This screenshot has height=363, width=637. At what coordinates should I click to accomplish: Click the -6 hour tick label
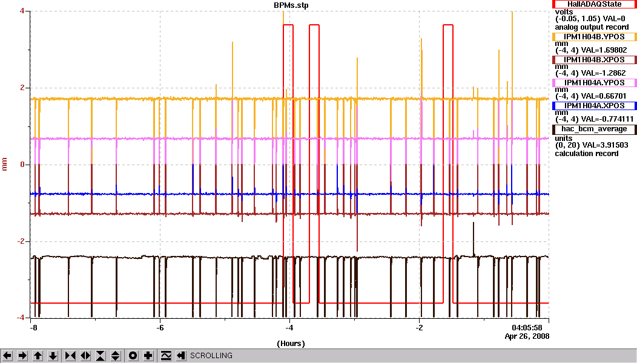pyautogui.click(x=160, y=328)
